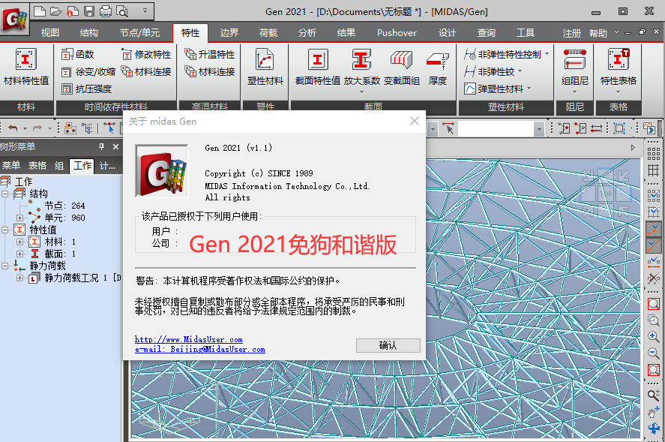Open 变截面组 tapered section group
Viewport: 665px width, 442px height.
point(402,67)
